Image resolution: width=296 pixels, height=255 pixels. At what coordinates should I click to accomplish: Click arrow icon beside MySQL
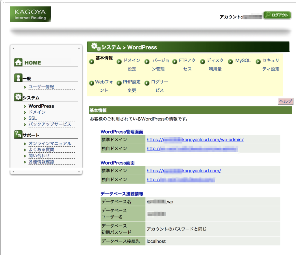pos(230,62)
